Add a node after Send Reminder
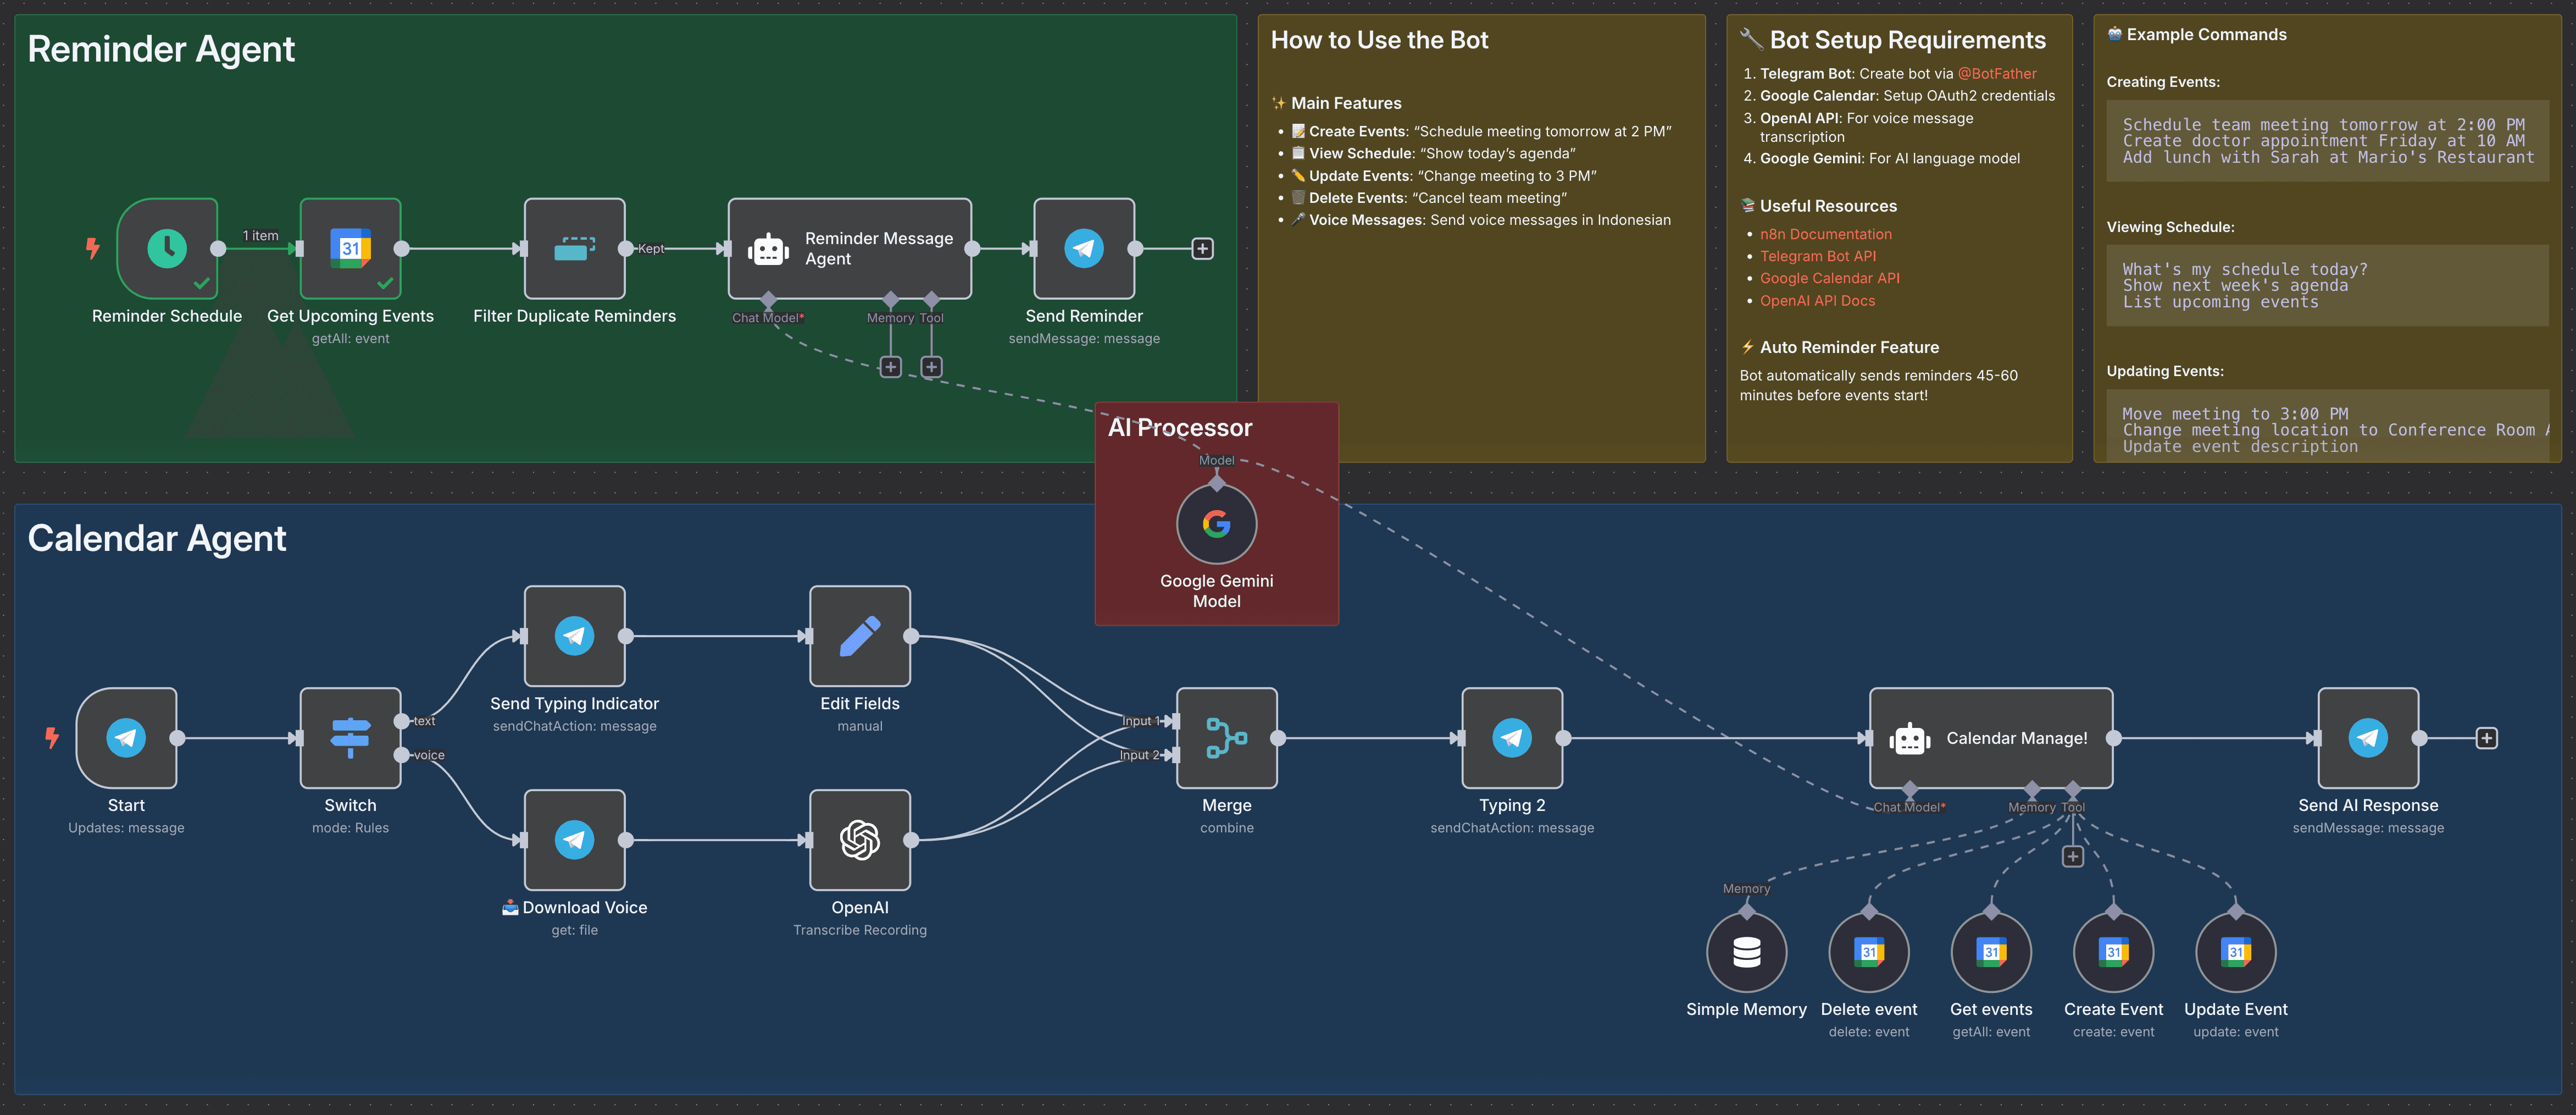Viewport: 2576px width, 1115px height. tap(1202, 248)
